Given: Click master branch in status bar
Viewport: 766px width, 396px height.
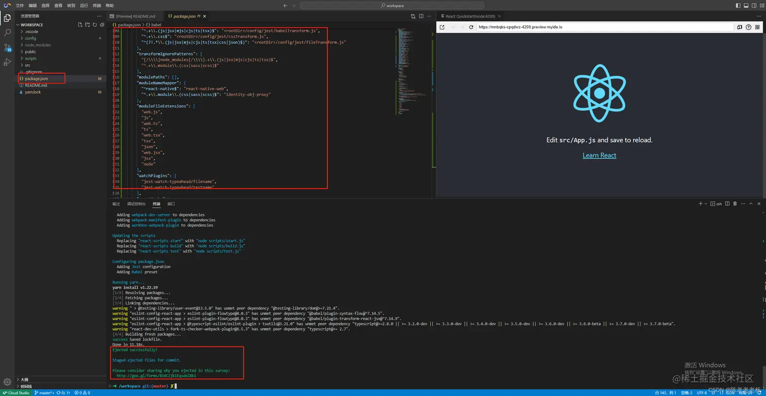Looking at the screenshot, I should pos(44,392).
